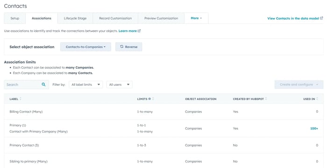Viewport: 327px width, 168px height.
Task: Expand the More tab dropdown
Action: click(x=196, y=18)
